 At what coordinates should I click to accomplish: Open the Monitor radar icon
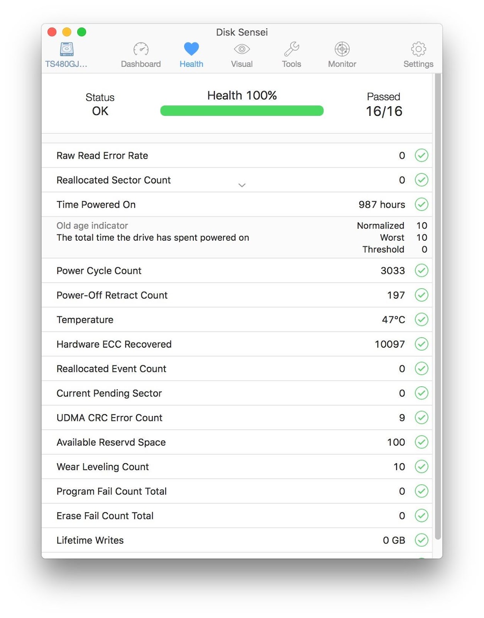click(x=342, y=49)
